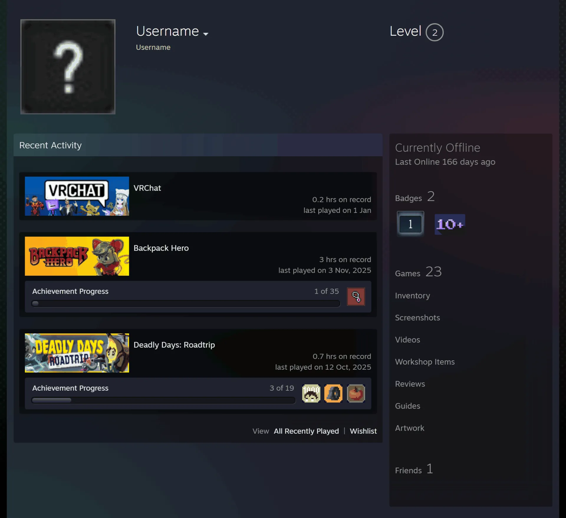This screenshot has width=566, height=518.
Task: Click the orange helmet achievement icon
Action: (x=333, y=393)
